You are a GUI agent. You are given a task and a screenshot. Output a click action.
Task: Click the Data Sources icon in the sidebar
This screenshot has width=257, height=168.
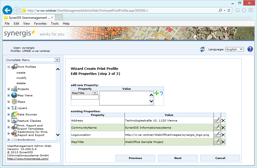(x=14, y=114)
